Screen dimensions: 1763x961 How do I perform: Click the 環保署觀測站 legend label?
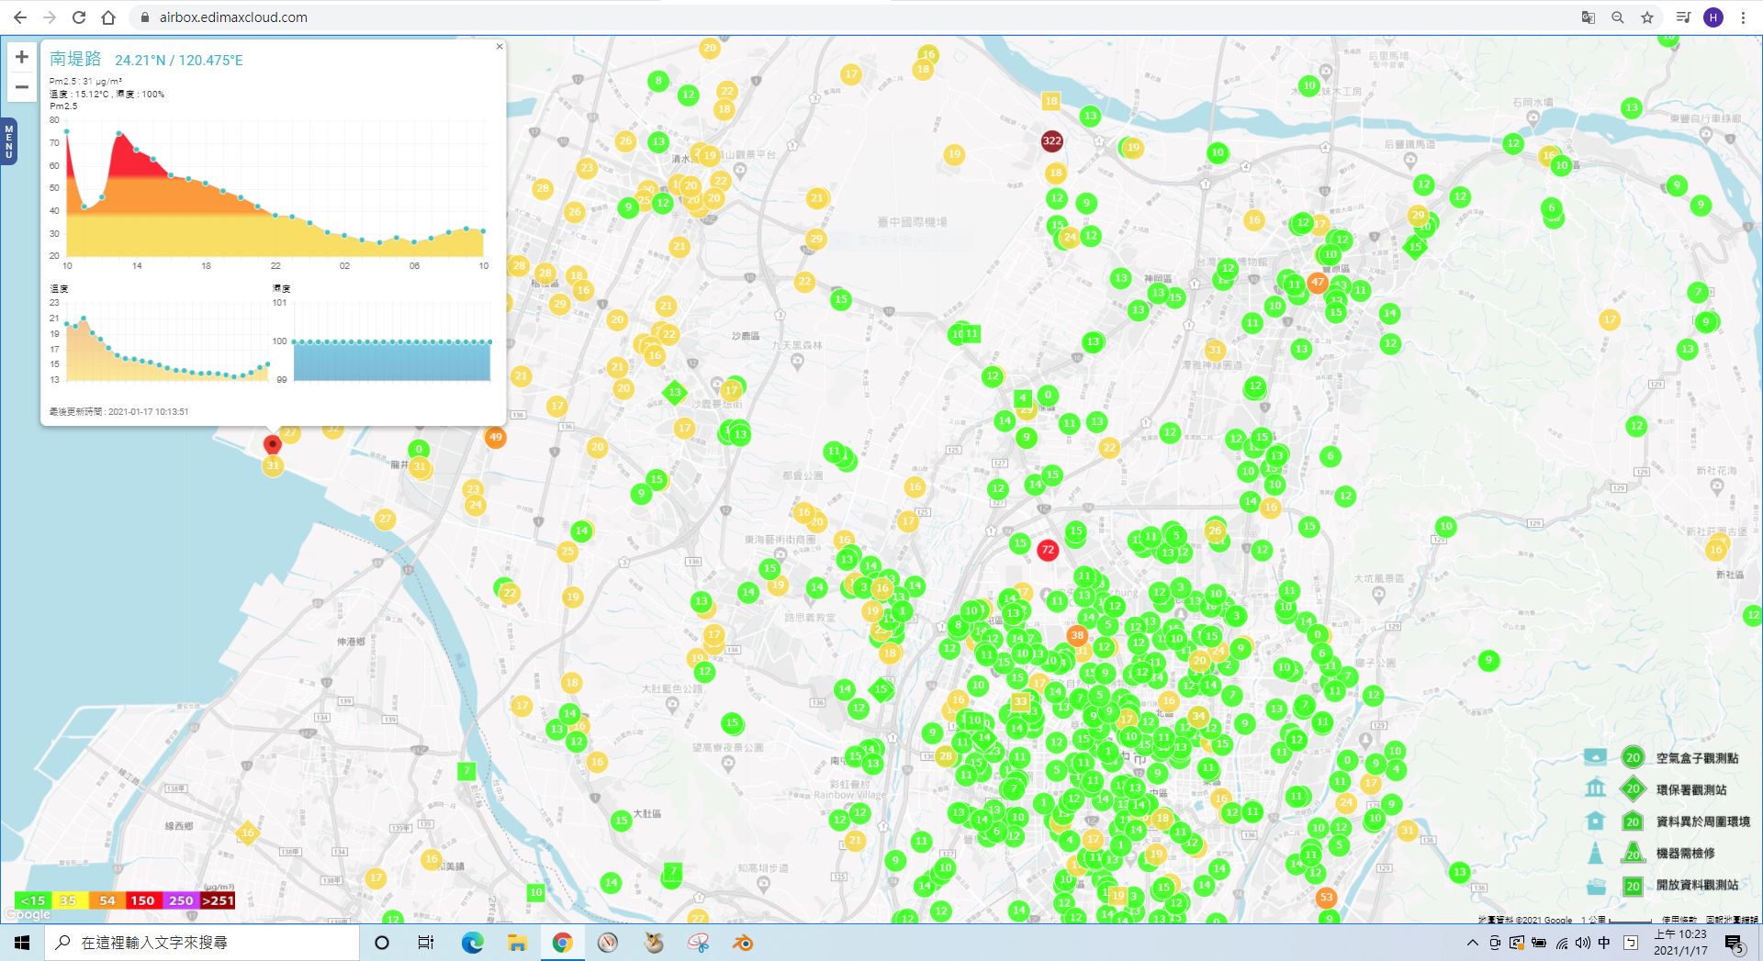point(1691,789)
